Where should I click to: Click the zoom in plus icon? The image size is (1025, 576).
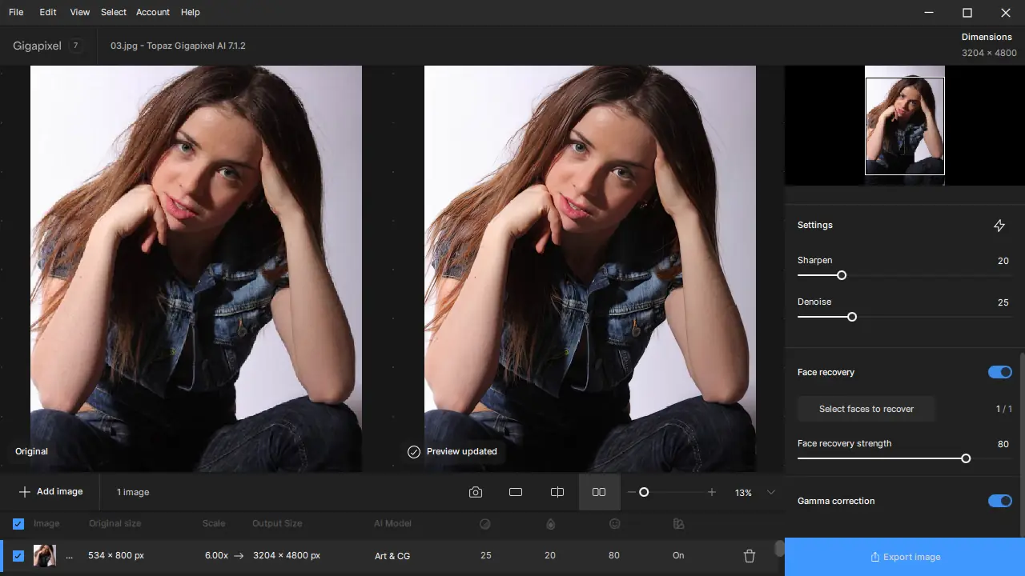712,492
